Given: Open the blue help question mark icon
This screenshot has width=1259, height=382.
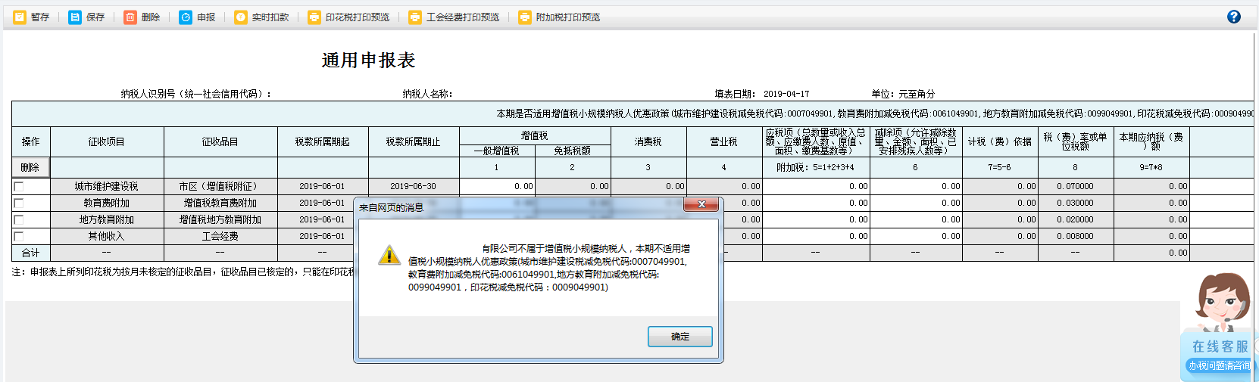Looking at the screenshot, I should (x=1233, y=17).
